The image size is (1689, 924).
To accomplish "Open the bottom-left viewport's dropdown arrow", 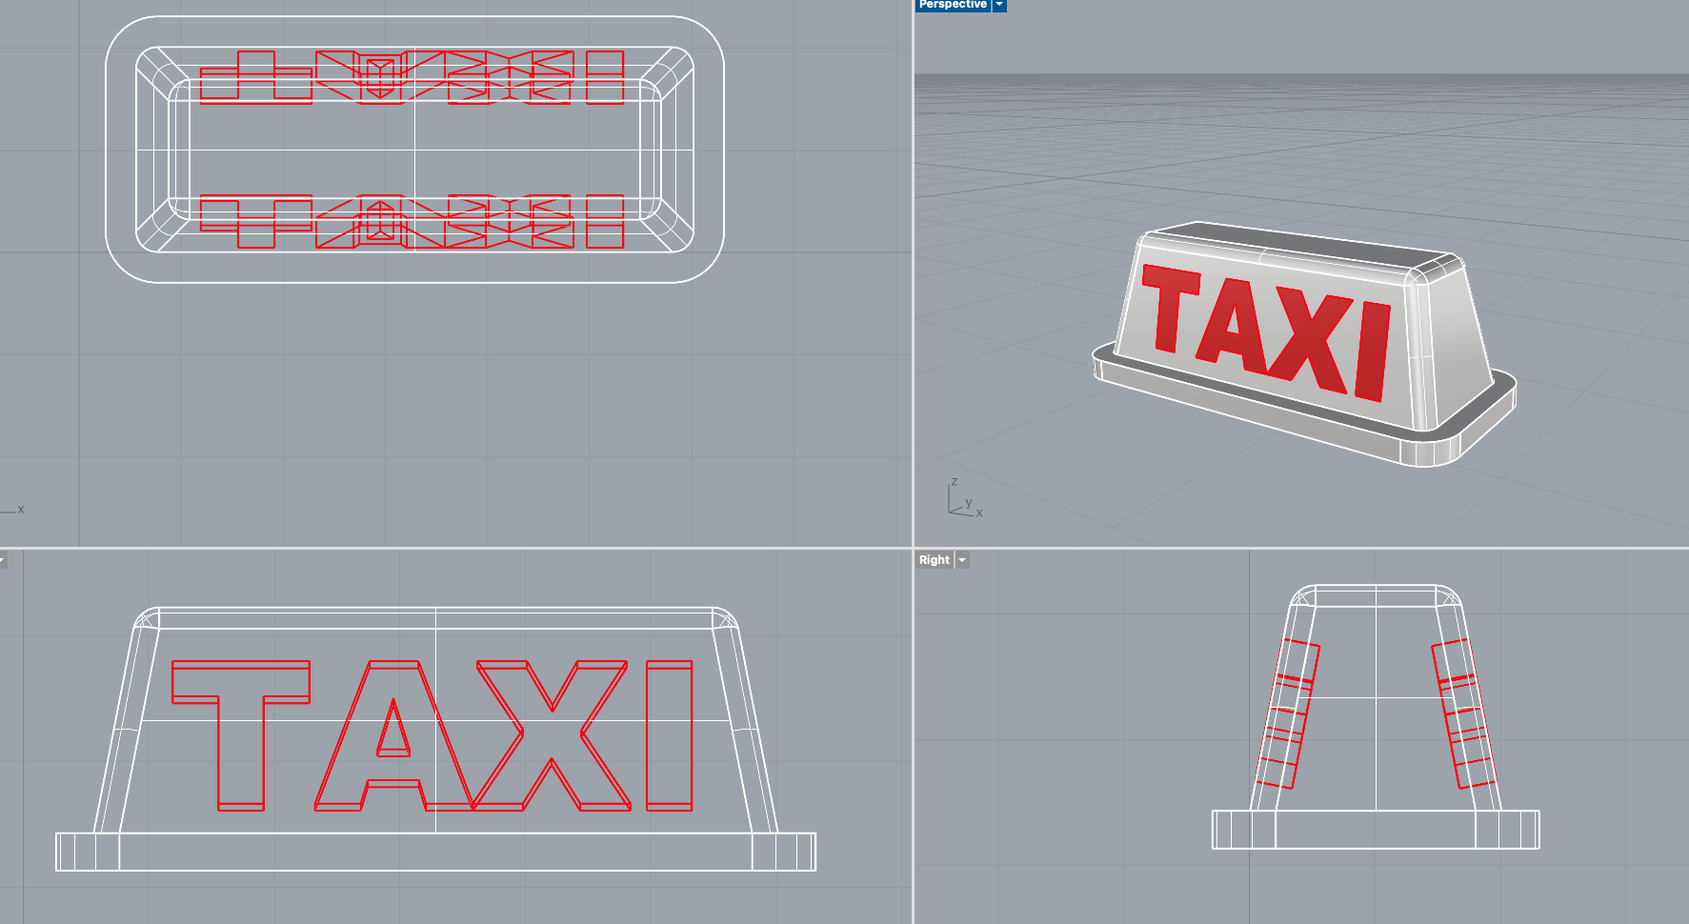I will coord(3,560).
